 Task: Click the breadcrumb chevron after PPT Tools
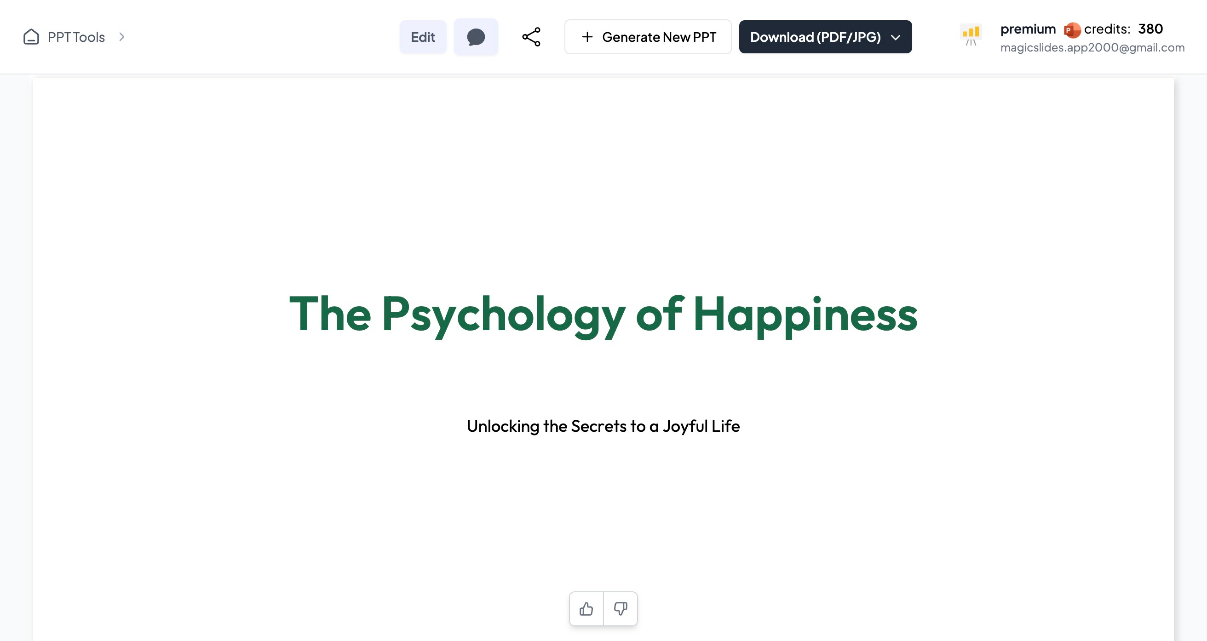click(x=122, y=36)
